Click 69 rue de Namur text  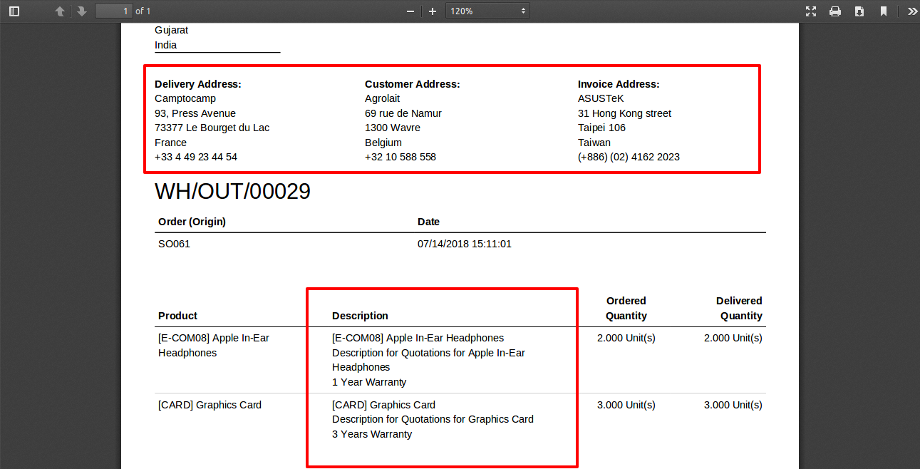(403, 113)
